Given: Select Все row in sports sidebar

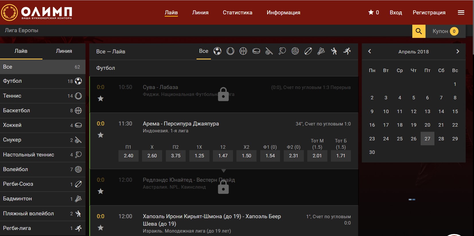Looking at the screenshot, I should pos(43,67).
